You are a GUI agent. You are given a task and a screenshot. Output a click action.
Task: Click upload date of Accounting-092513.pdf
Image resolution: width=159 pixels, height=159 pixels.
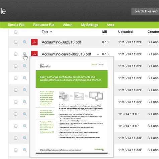point(130,42)
